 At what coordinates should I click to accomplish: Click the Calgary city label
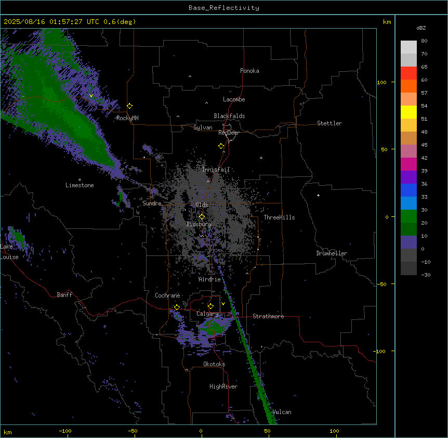207,314
